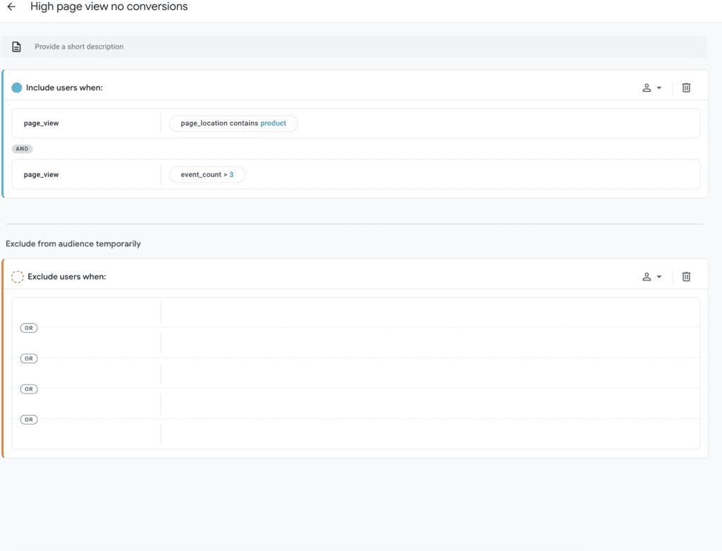722x551 pixels.
Task: Click the second OR connector in exclude group
Action: 28,358
